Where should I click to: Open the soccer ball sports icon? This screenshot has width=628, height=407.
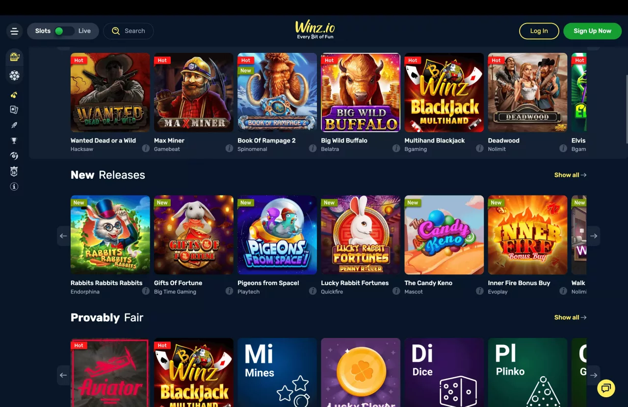click(14, 75)
